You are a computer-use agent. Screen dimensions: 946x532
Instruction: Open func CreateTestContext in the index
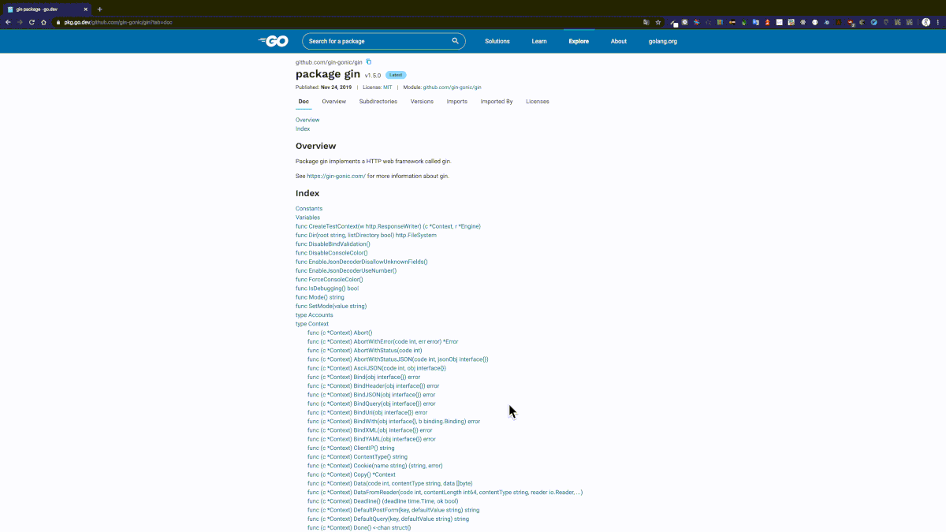click(388, 226)
